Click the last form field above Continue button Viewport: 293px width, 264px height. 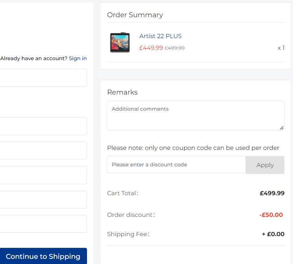click(x=43, y=223)
